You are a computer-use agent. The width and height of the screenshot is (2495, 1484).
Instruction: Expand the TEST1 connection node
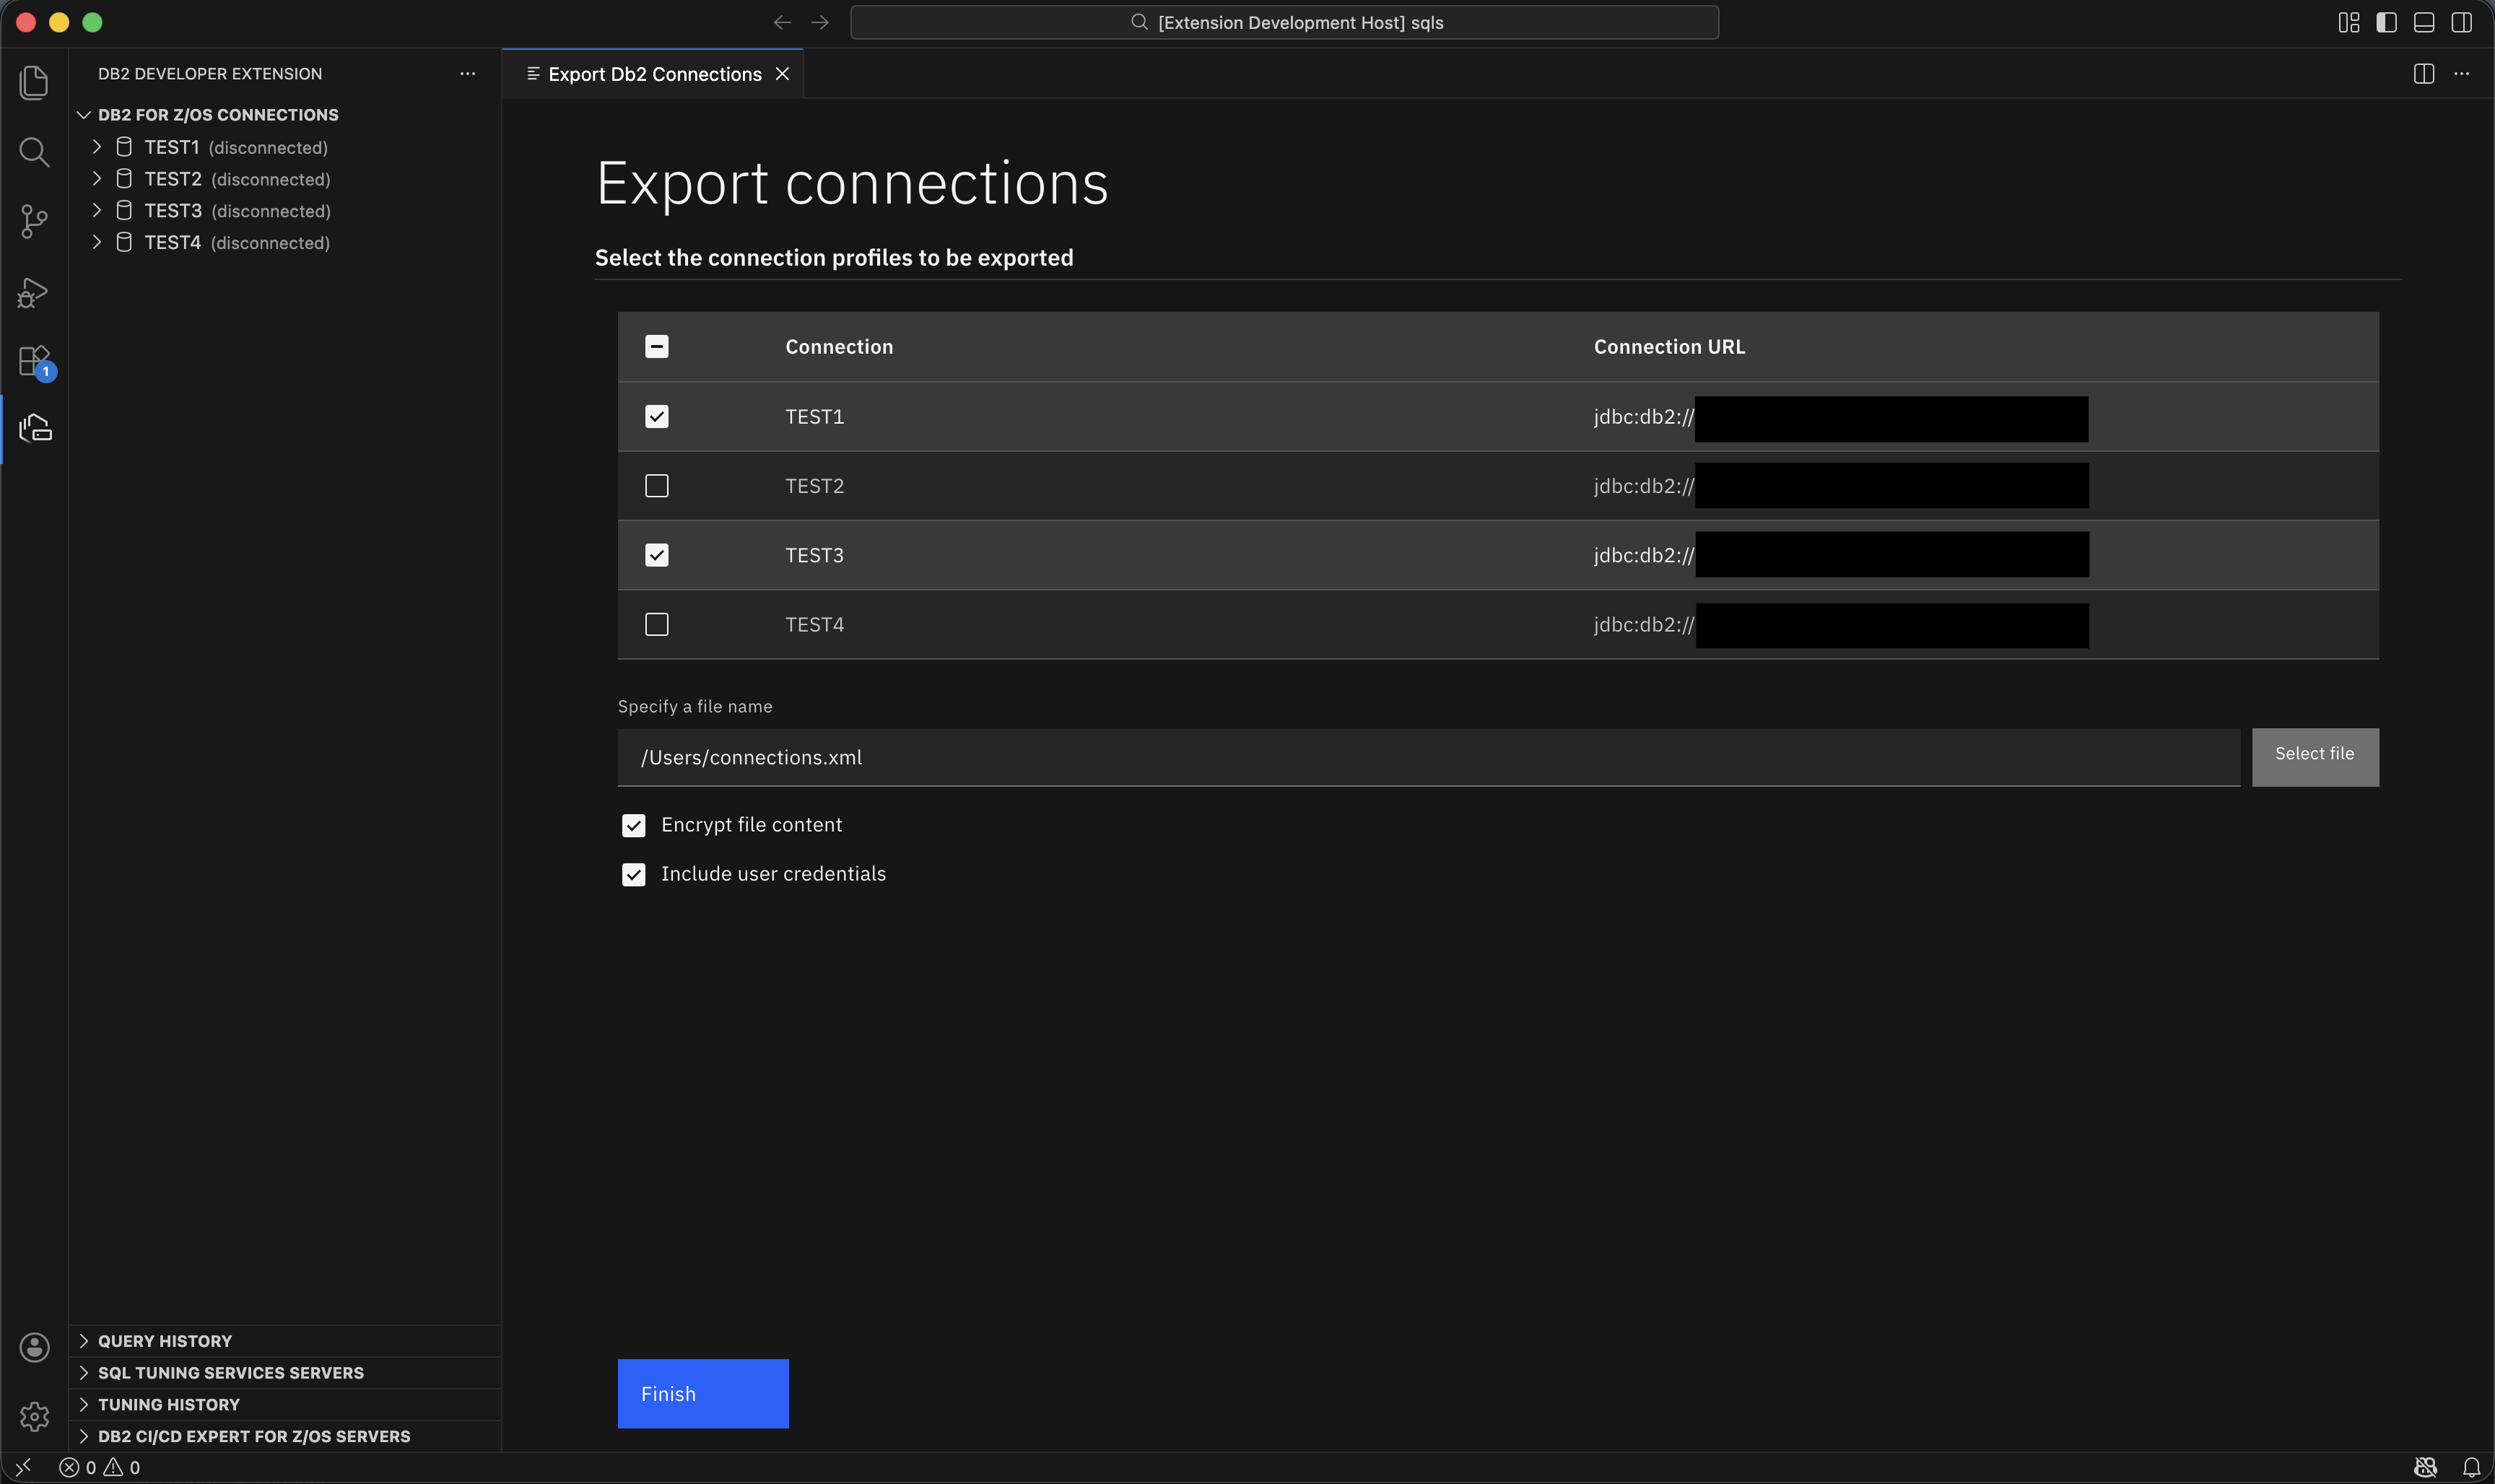[96, 147]
